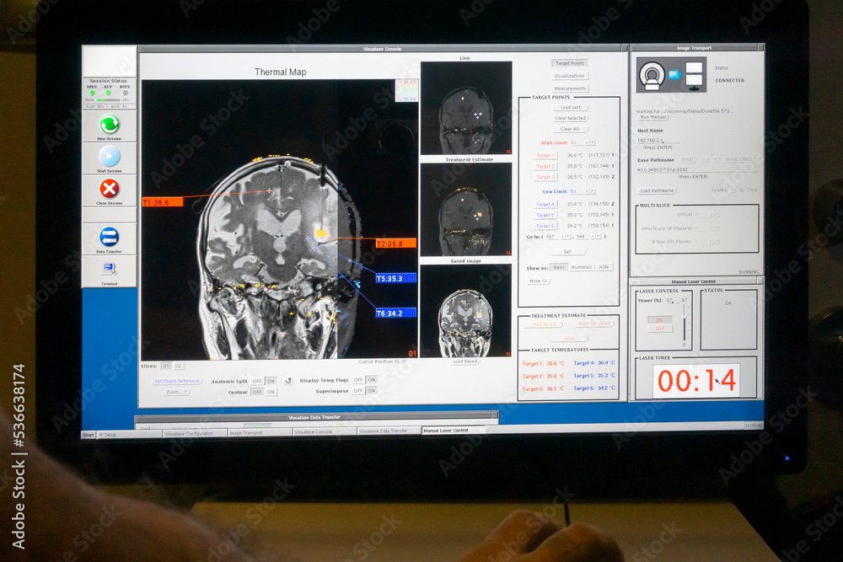Viewport: 843px width, 562px height.
Task: Click the Clear All button
Action: 571,129
